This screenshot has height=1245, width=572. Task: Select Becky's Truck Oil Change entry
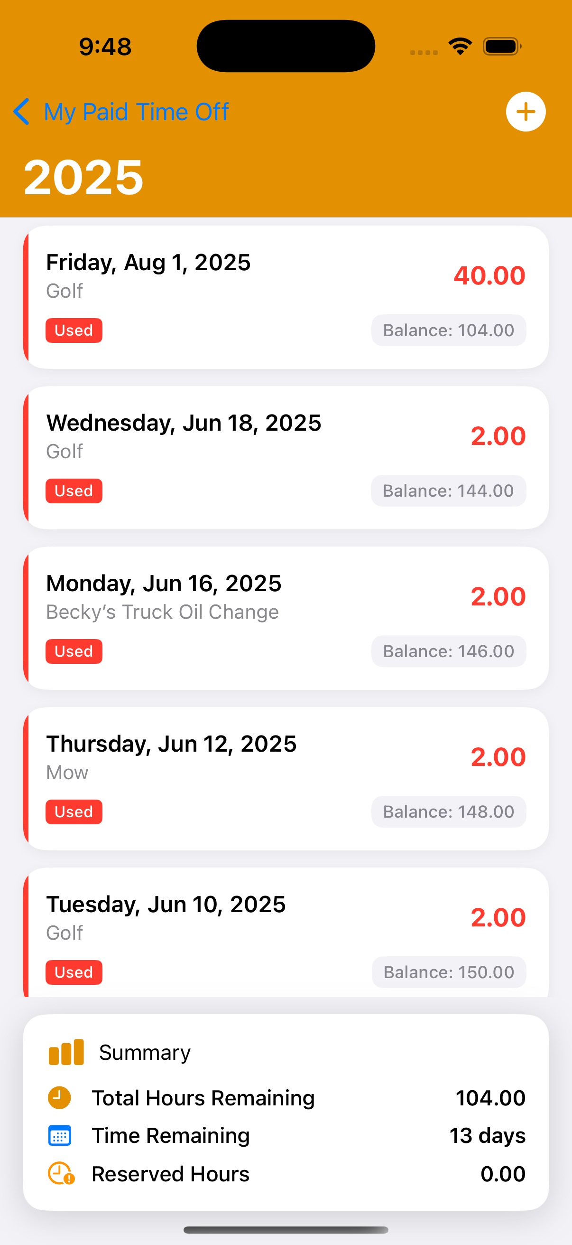285,618
